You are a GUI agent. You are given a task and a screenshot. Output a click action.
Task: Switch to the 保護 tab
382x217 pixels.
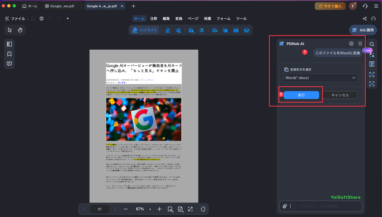click(207, 18)
